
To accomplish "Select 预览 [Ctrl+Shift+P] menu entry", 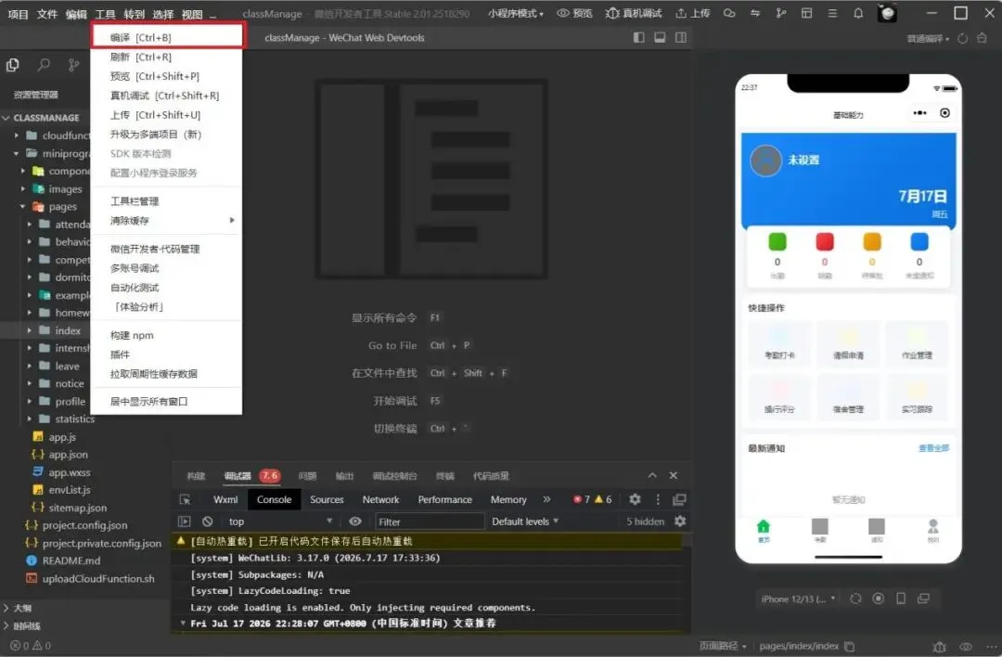I will point(167,76).
